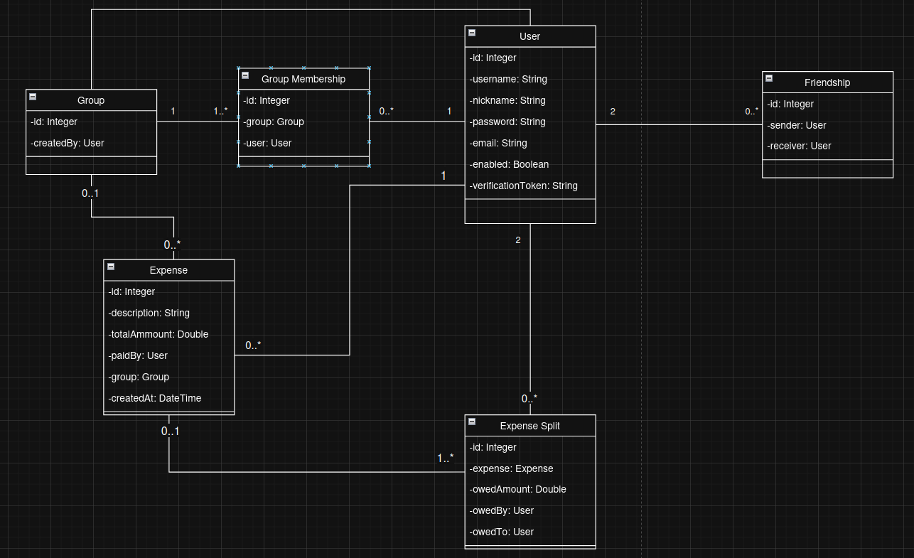Select the owedAmount: Double attribute row
914x558 pixels.
(x=518, y=489)
